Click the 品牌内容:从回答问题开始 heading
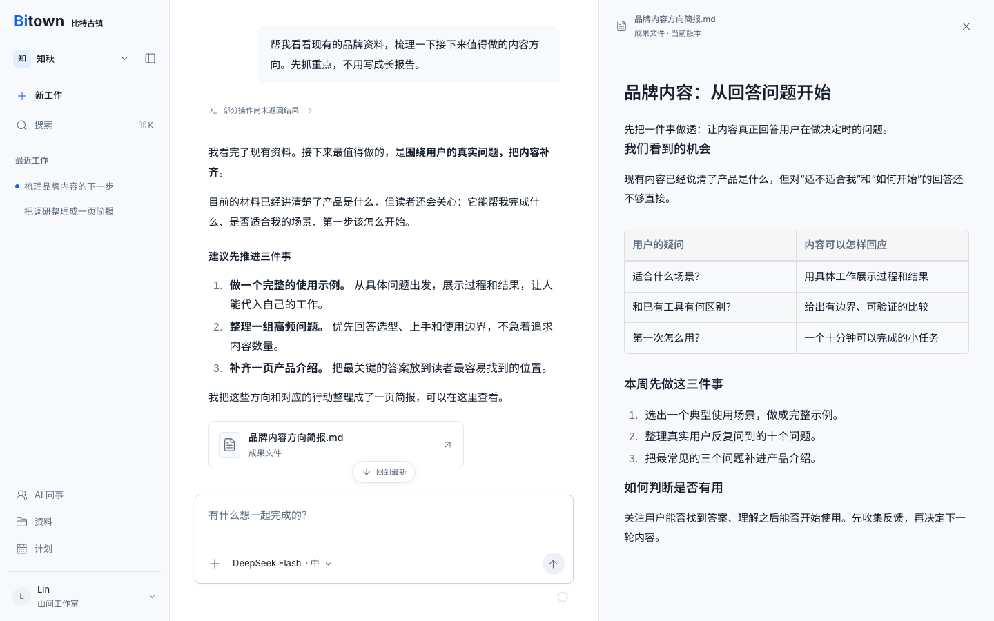Screen dimensions: 994x621 click(x=728, y=92)
